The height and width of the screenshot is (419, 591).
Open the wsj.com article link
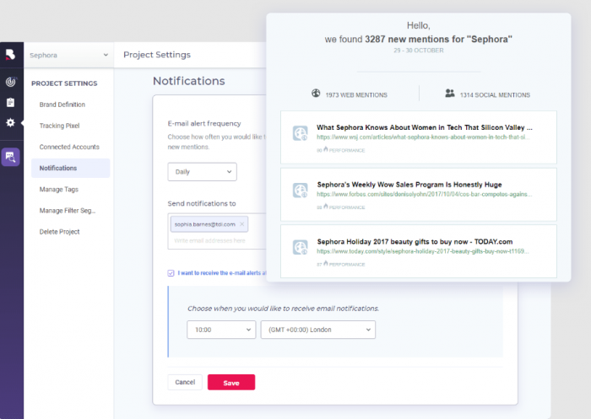click(x=423, y=137)
